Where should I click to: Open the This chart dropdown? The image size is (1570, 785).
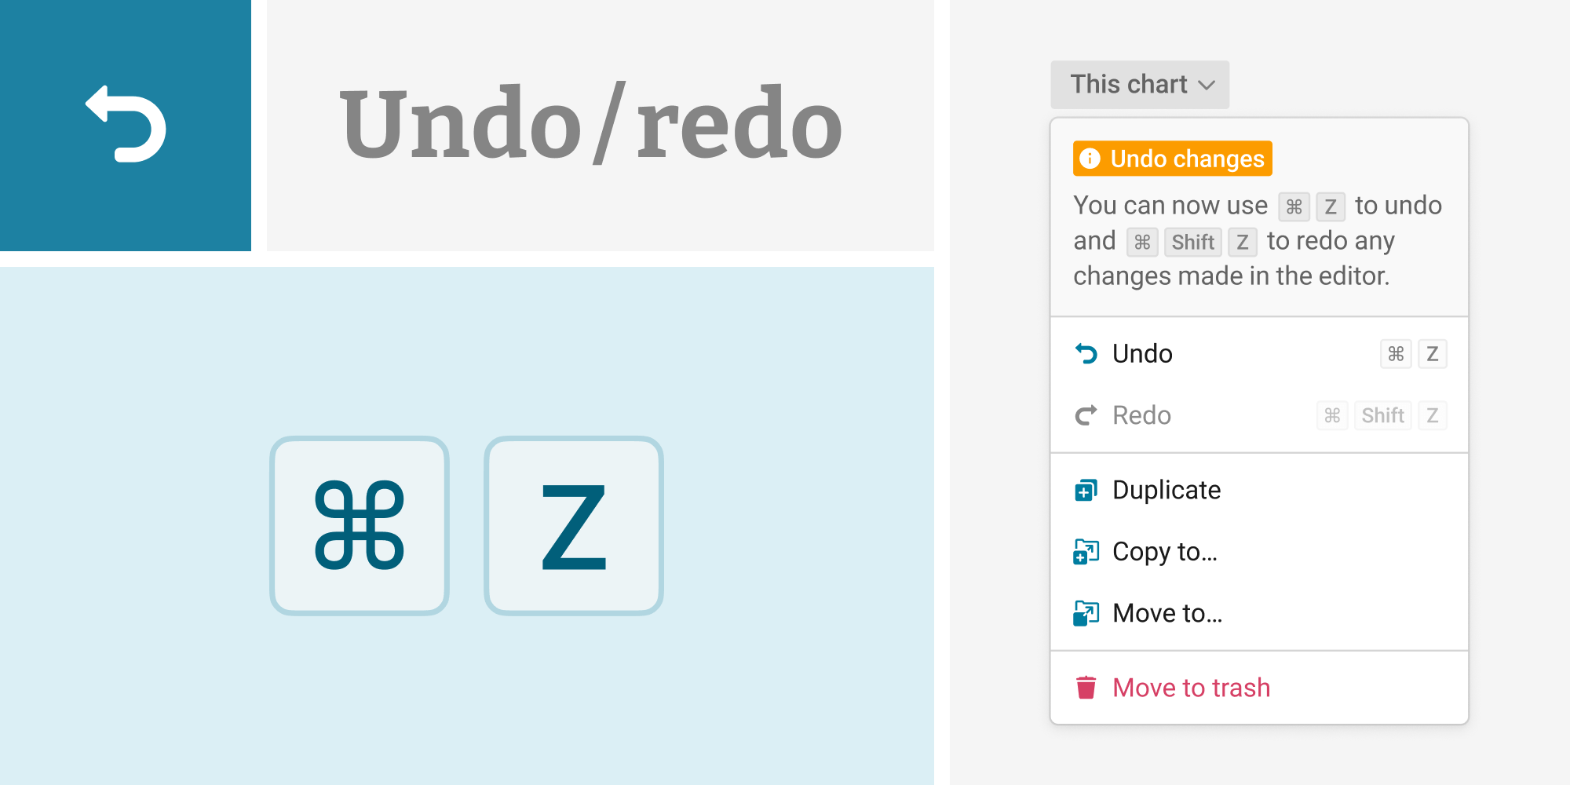(x=1139, y=85)
